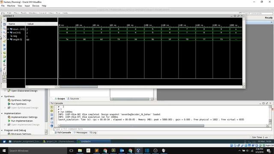Click Zoom In icon in waveform toolbar

(4, 29)
